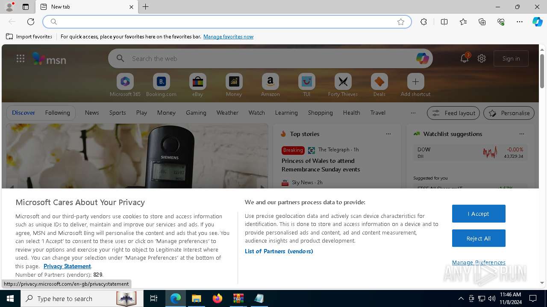Click Add shortcut plus tile
The width and height of the screenshot is (547, 307).
point(415,85)
